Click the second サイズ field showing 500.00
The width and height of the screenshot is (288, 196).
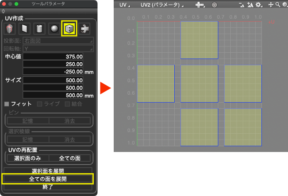(53, 88)
